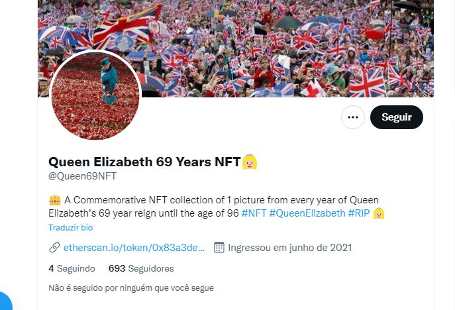Click the Seguir follow button
The height and width of the screenshot is (310, 455).
click(x=396, y=117)
